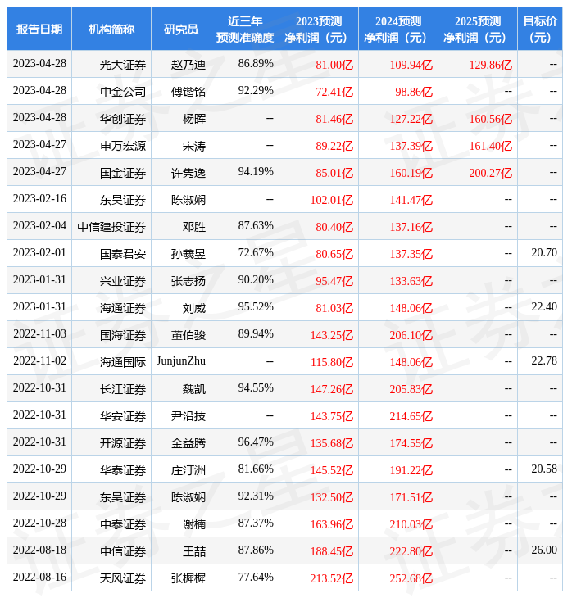Click the 252.68亿 profit value

411,578
